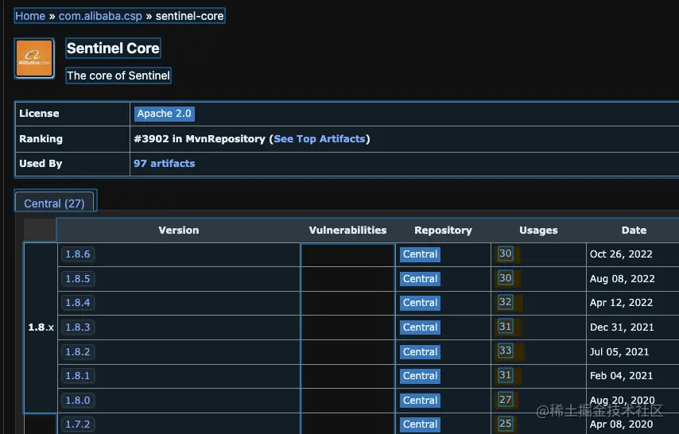Open usages count 31 for 1.8.3
The width and height of the screenshot is (679, 434).
506,326
